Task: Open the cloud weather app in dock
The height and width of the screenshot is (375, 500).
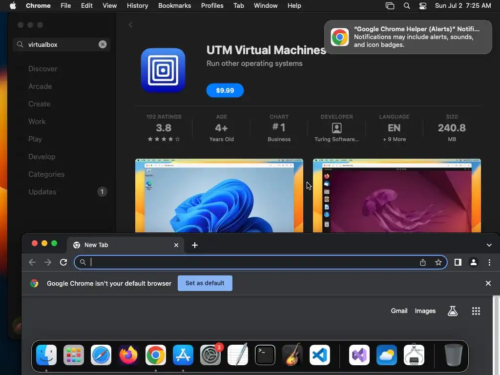Action: pyautogui.click(x=387, y=355)
